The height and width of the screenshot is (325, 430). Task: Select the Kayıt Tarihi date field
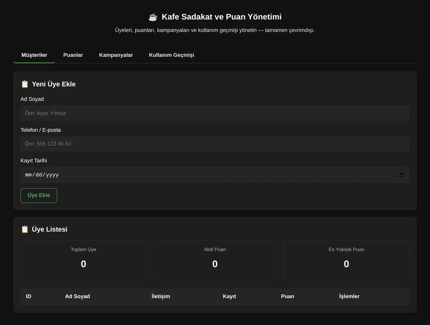[x=215, y=175]
